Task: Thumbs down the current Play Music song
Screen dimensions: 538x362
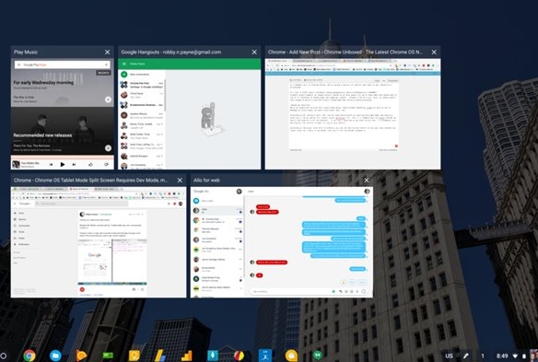Action: coord(106,164)
